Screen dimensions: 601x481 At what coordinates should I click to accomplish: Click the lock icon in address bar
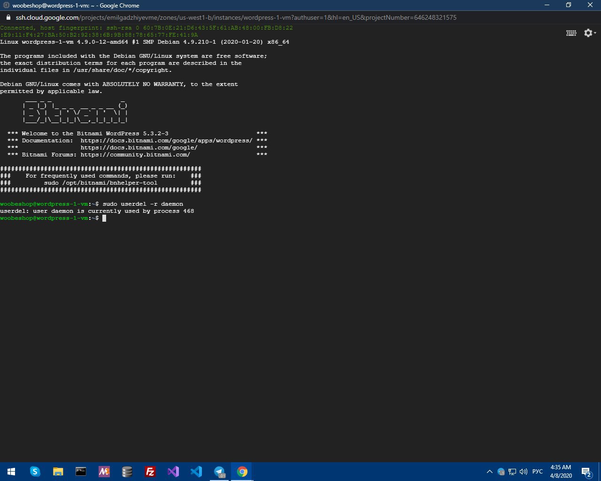click(x=8, y=17)
